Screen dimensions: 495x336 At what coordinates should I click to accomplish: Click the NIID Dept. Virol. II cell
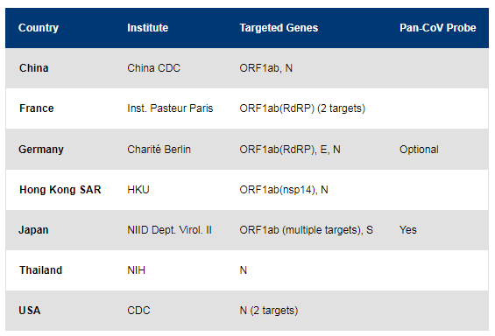point(169,230)
